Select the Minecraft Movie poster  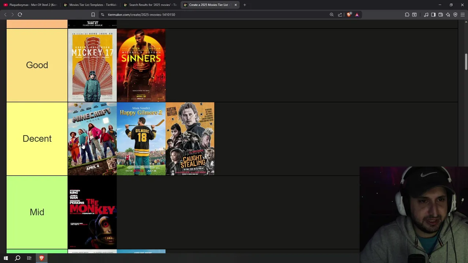(x=92, y=139)
